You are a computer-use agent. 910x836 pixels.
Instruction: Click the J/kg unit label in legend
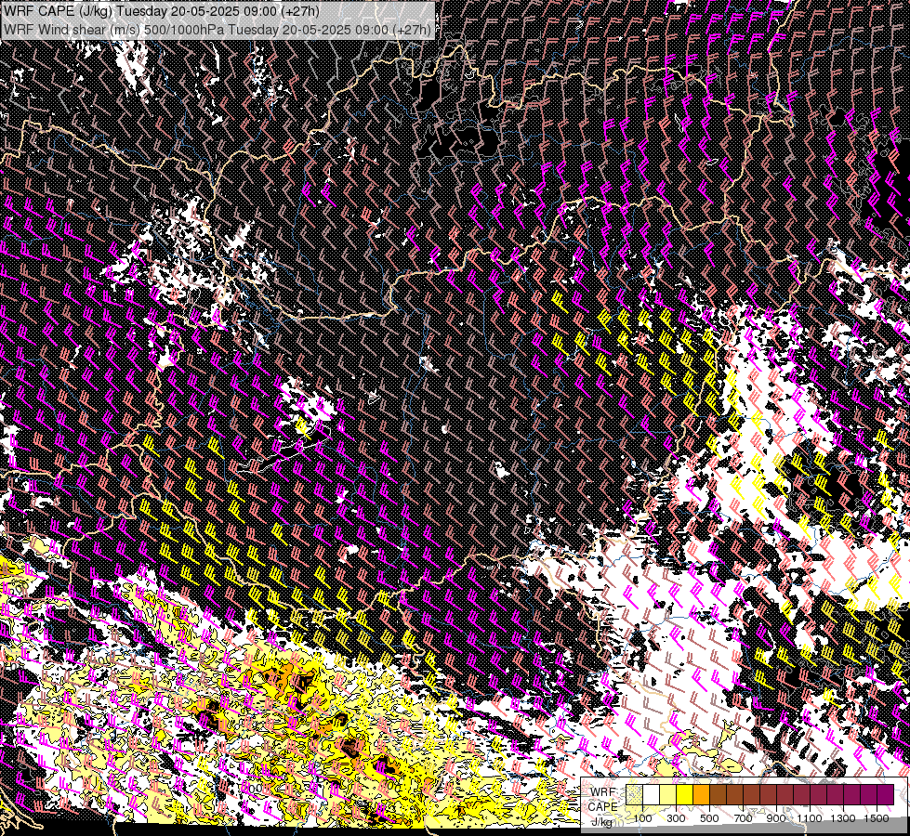pos(602,822)
